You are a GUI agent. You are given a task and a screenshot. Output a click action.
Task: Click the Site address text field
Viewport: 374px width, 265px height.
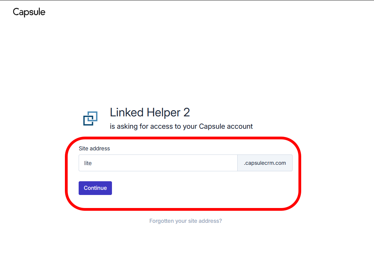click(x=158, y=163)
